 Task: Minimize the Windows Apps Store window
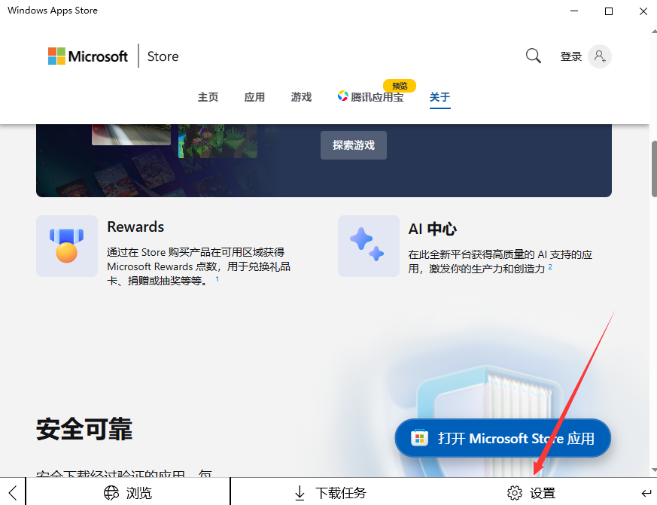point(574,11)
